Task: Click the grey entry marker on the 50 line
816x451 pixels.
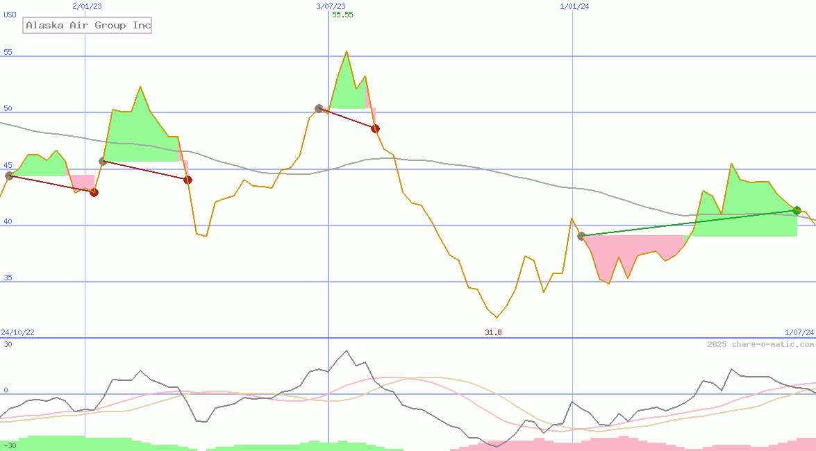Action: coord(319,108)
